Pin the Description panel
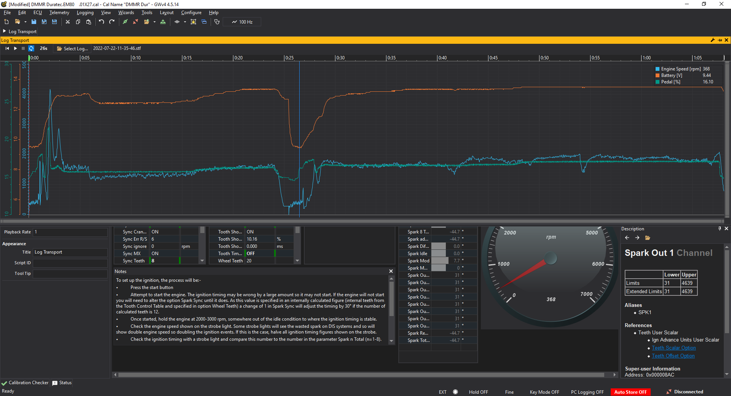 pos(720,228)
